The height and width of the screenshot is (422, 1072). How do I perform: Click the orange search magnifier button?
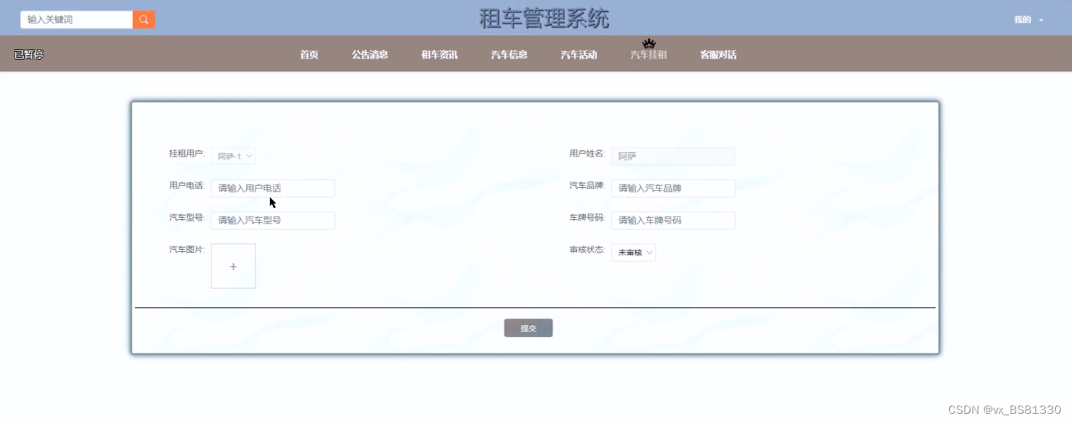coord(144,19)
